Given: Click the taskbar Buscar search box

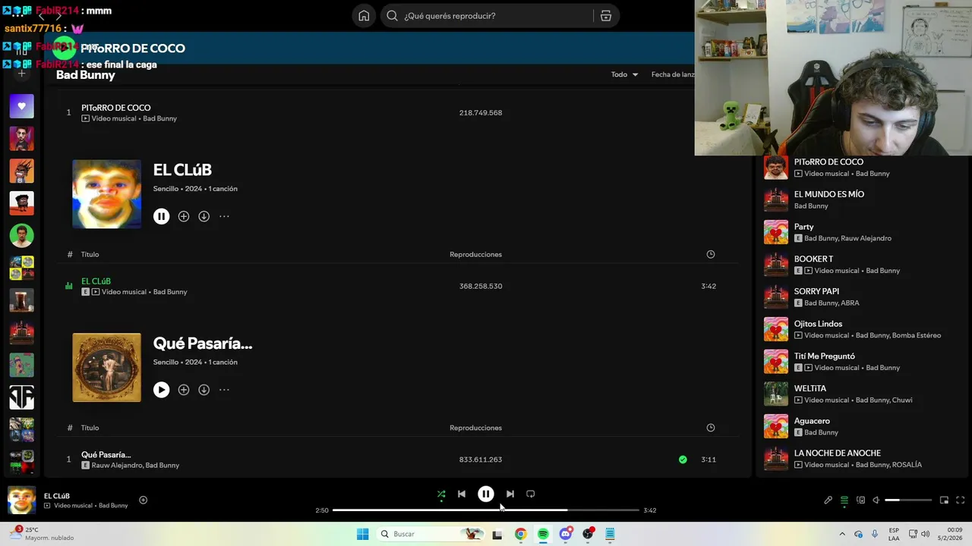Looking at the screenshot, I should point(431,534).
